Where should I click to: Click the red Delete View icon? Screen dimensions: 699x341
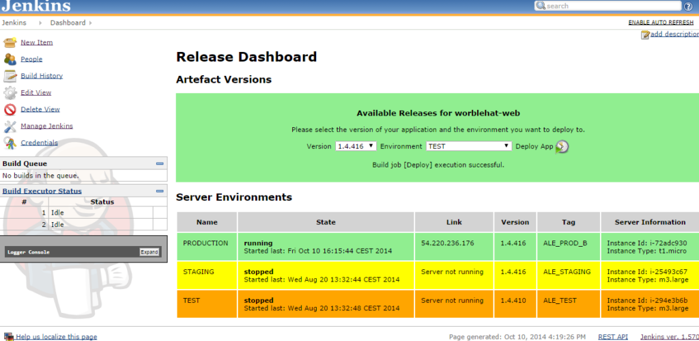10,109
